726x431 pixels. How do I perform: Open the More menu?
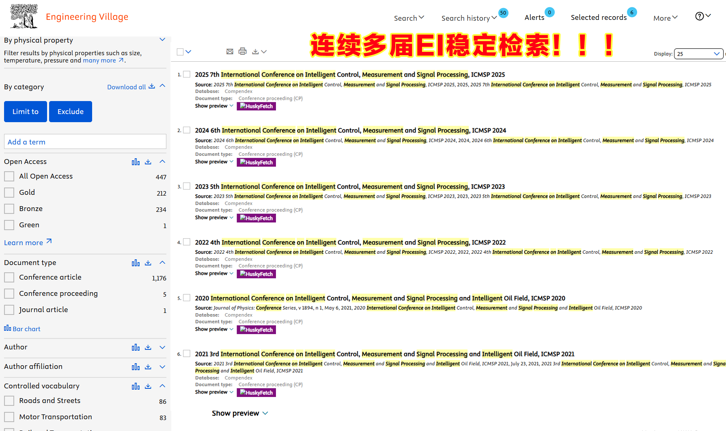[x=666, y=18]
